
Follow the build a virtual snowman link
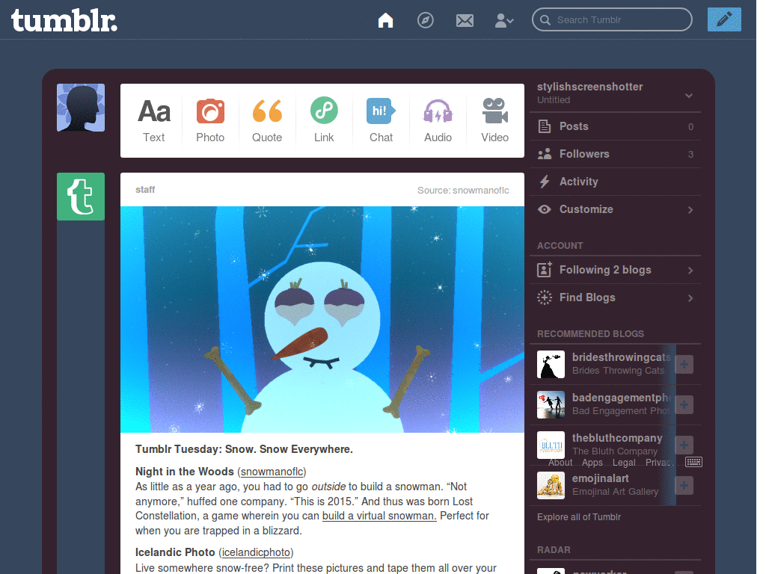[379, 516]
